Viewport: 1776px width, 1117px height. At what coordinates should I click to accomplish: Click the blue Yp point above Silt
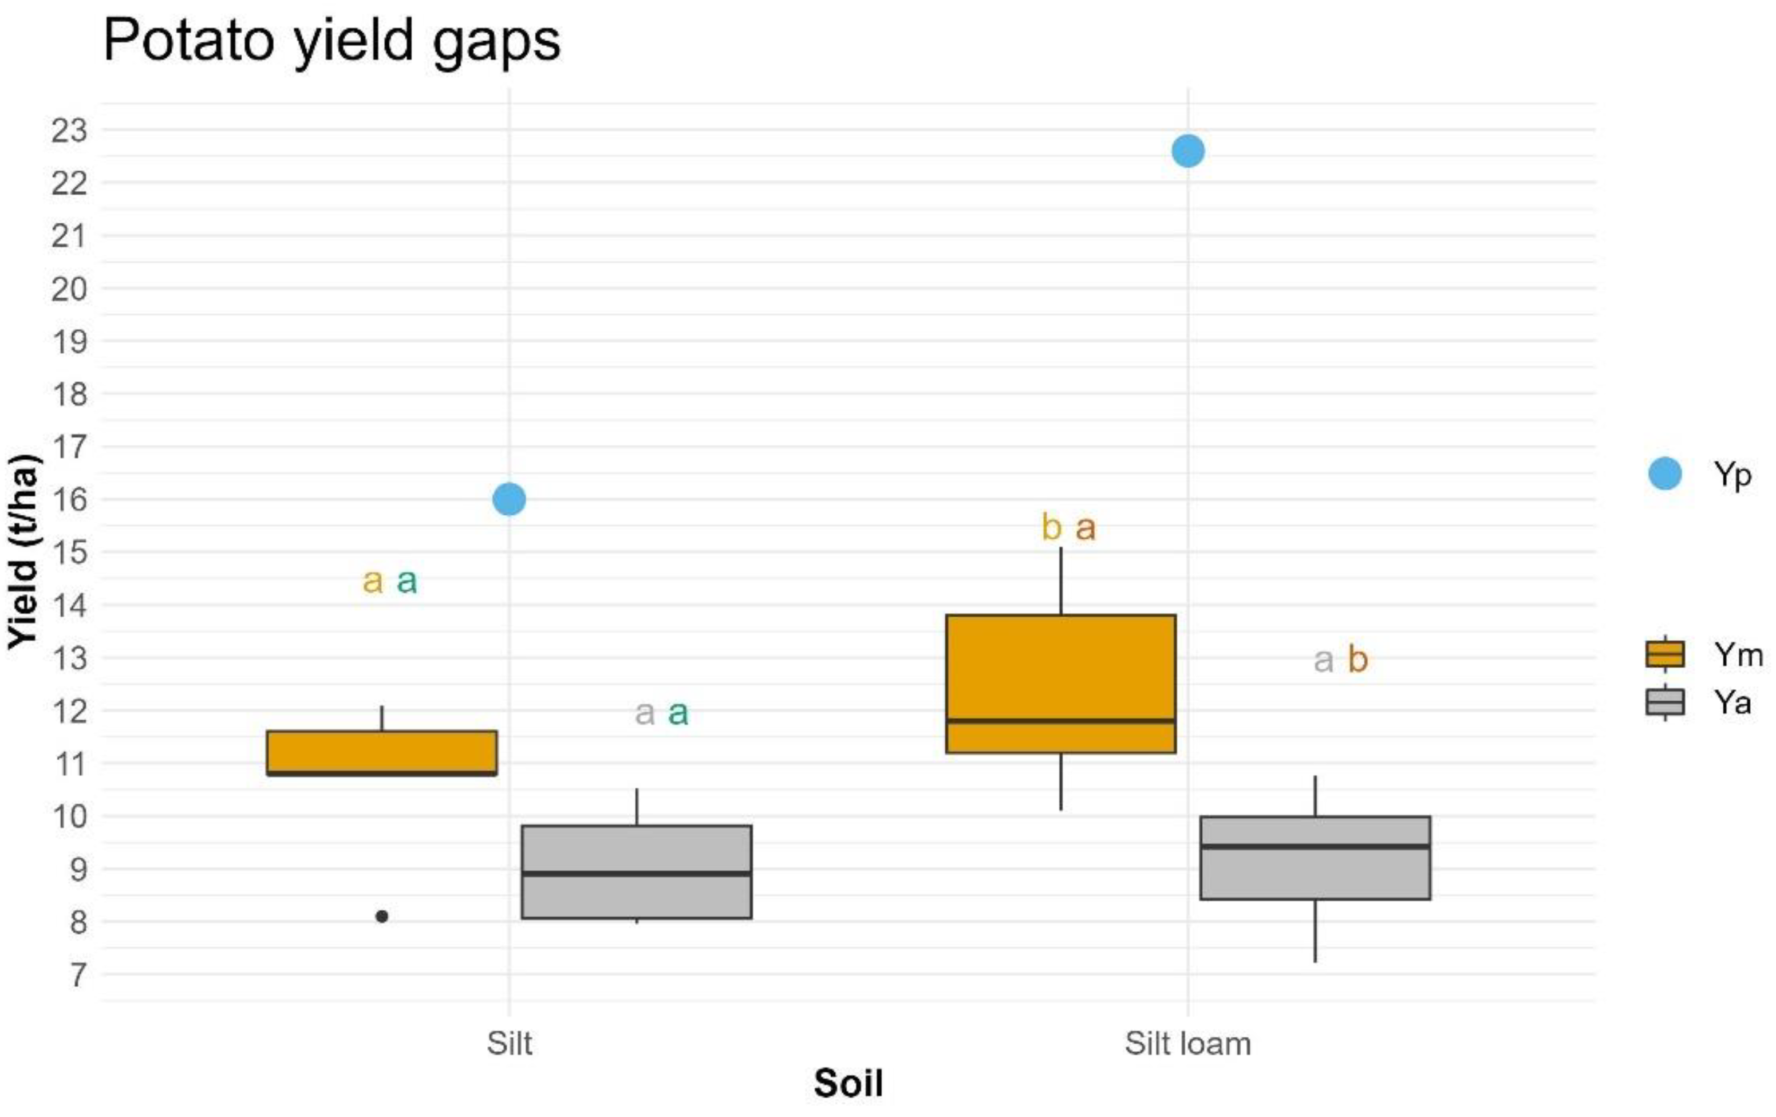[509, 499]
